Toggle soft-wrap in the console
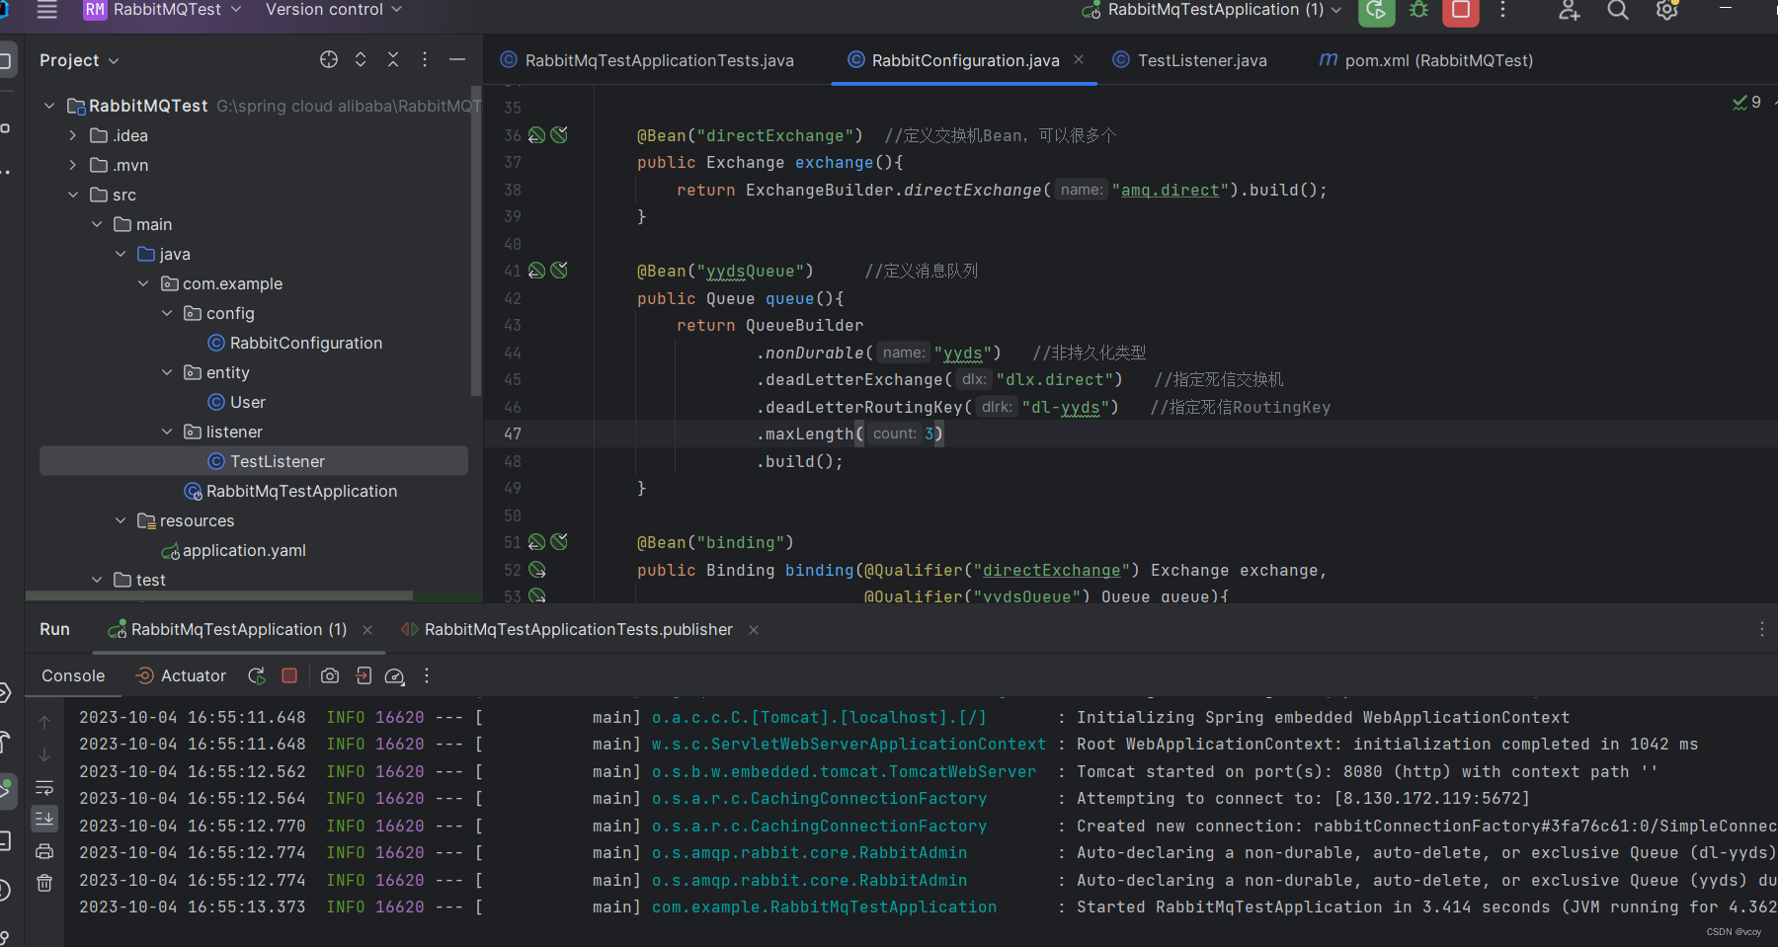This screenshot has width=1778, height=947. point(44,787)
